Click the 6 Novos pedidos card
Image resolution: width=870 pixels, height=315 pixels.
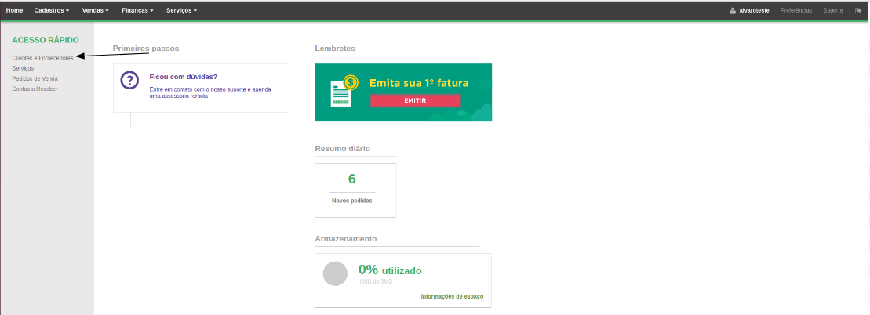[355, 190]
